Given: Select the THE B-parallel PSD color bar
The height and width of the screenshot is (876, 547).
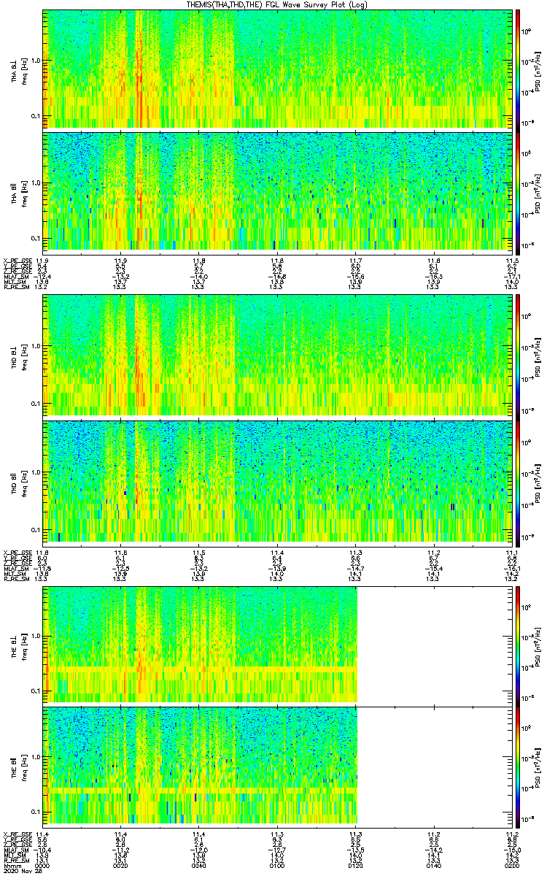Looking at the screenshot, I should 518,768.
